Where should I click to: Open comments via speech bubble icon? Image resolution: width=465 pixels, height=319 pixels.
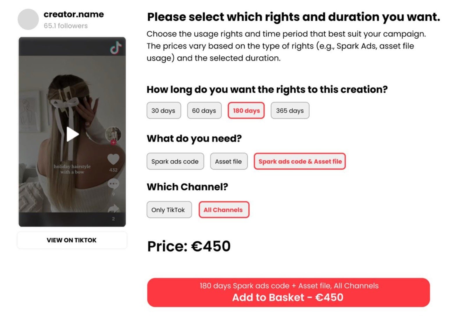pos(113,184)
